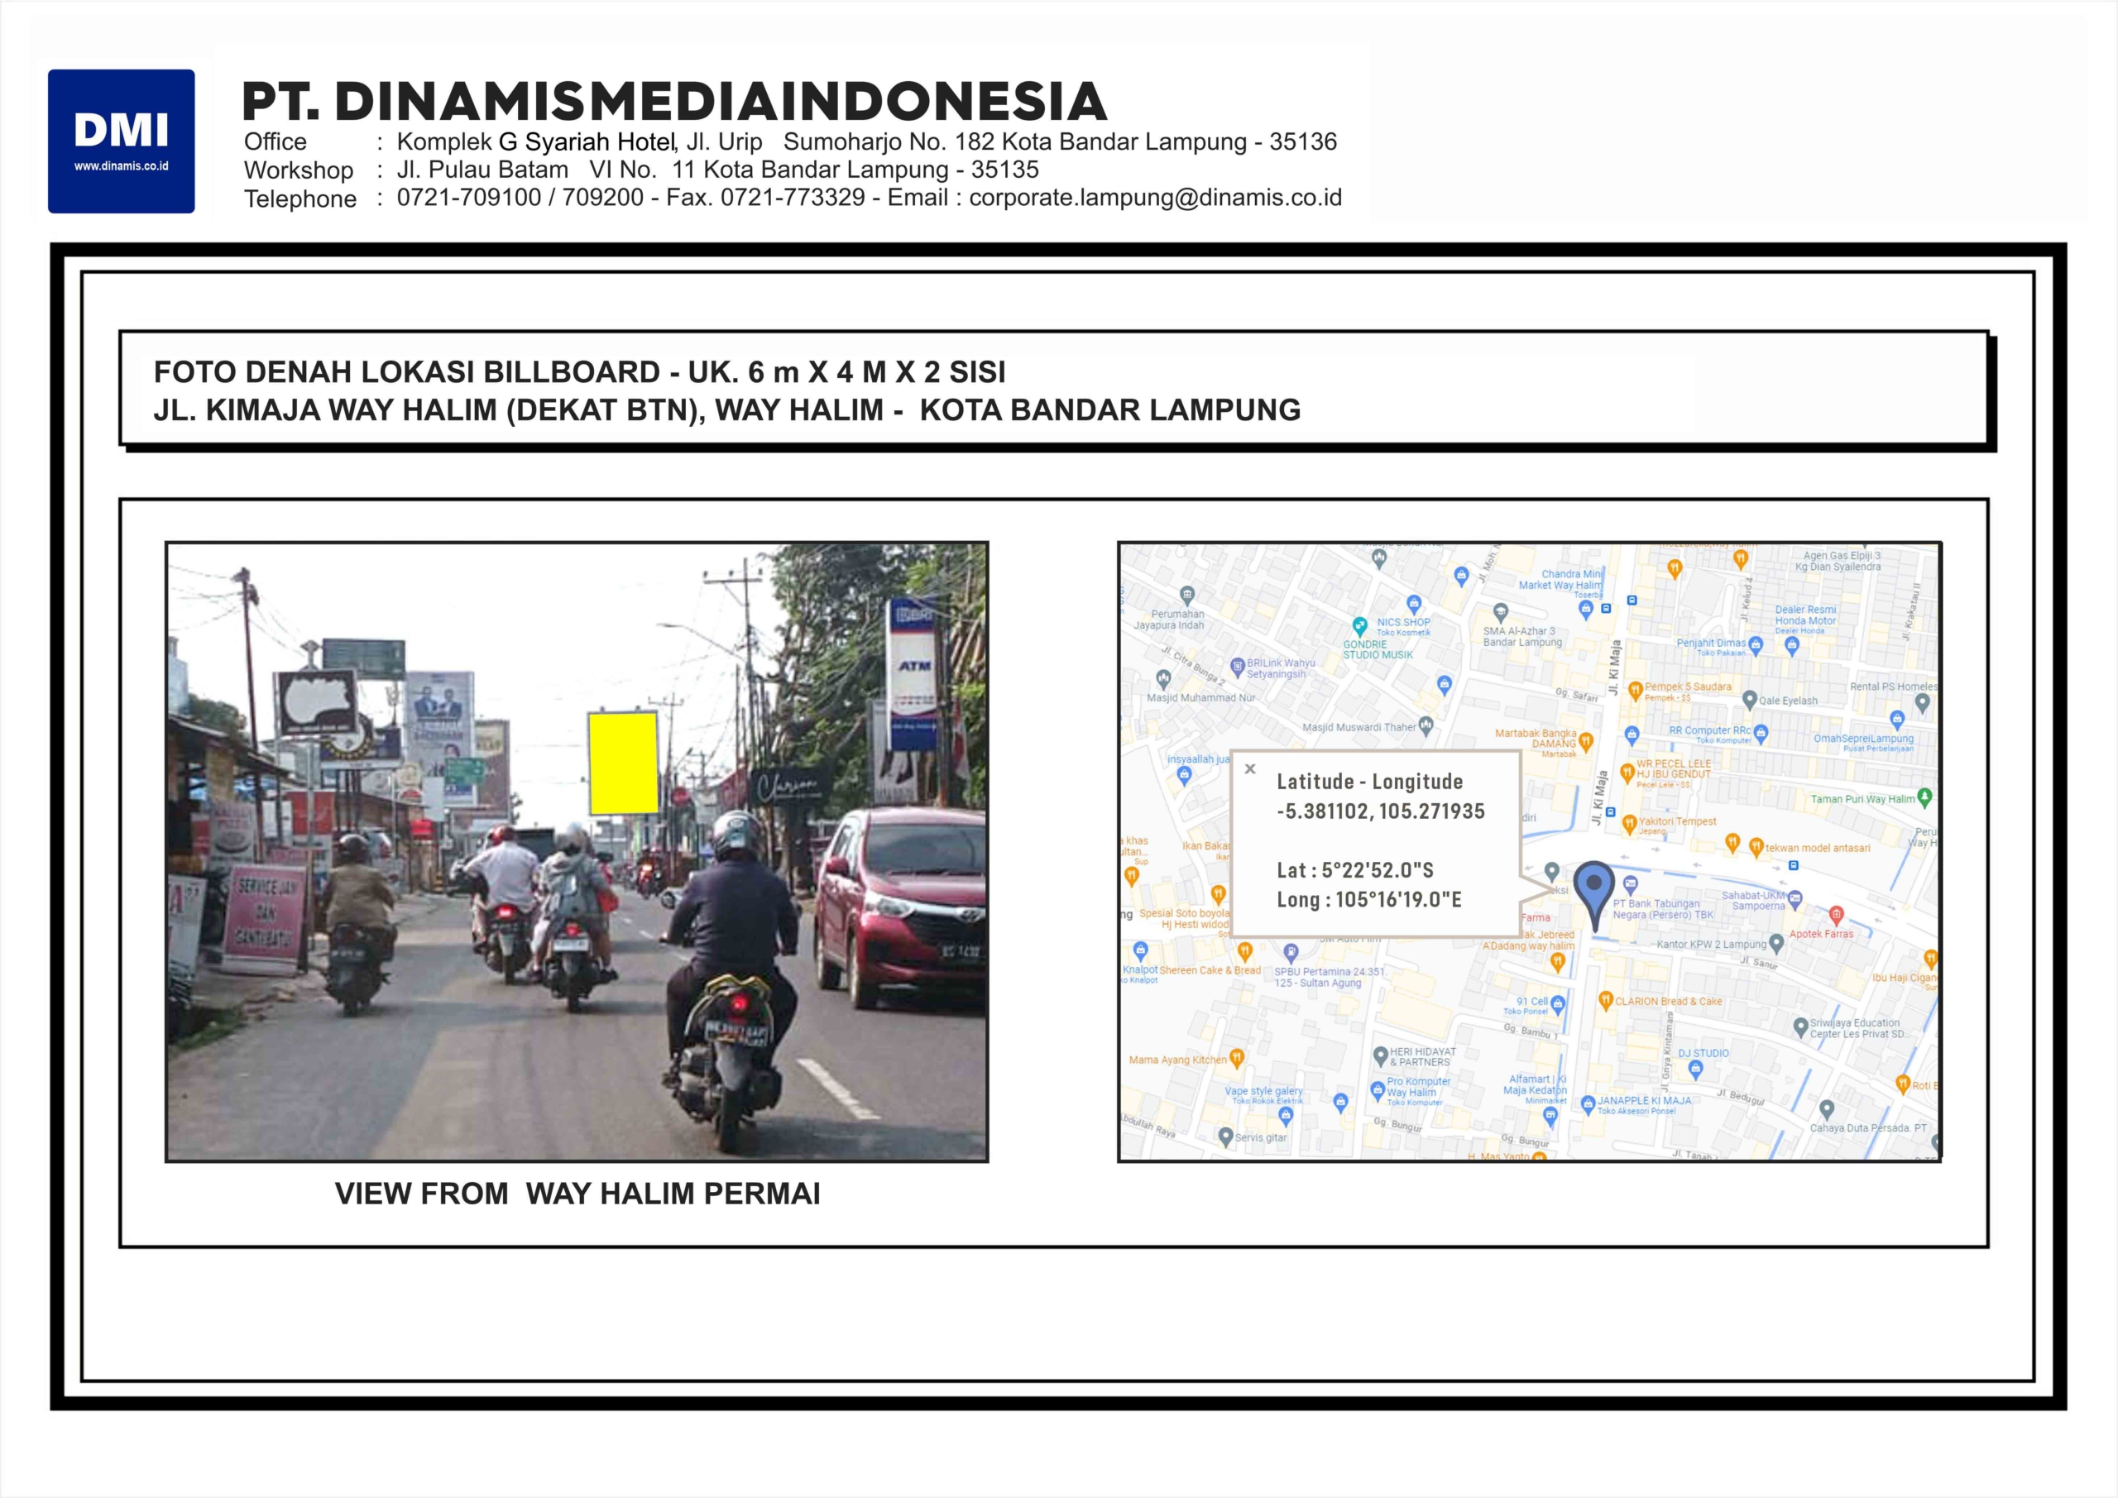Click the Shereen Cake & Bread label
Viewport: 2118px width, 1498px height.
[1210, 969]
